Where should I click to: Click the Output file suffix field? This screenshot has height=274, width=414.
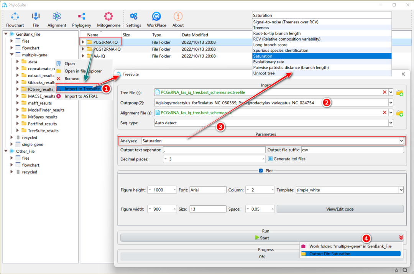[x=353, y=150]
